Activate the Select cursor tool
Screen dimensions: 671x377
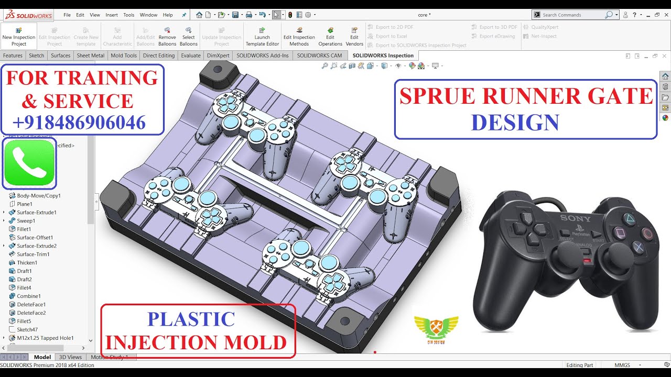pyautogui.click(x=276, y=15)
